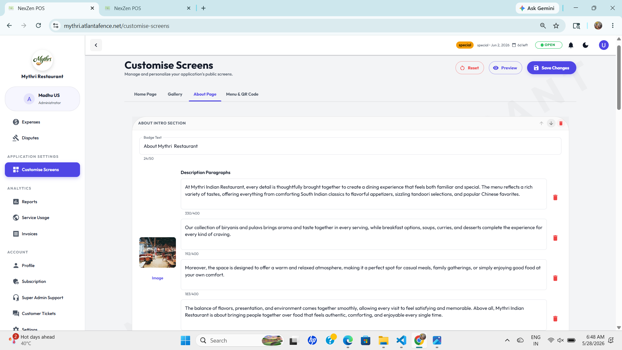
Task: Delete the 'Moreover, the space' paragraph
Action: tap(555, 278)
